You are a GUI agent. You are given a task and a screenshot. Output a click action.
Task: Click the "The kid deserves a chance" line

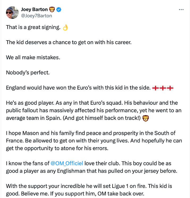68,42
